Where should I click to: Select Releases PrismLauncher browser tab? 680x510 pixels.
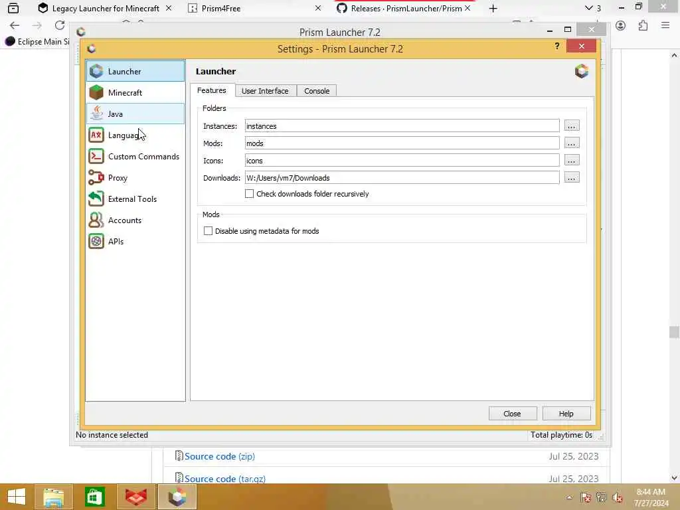406,8
